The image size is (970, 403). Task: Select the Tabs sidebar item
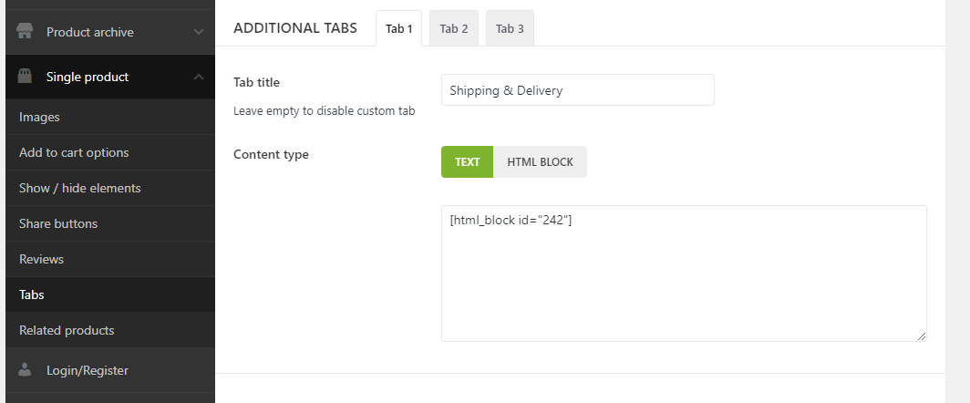coord(32,294)
